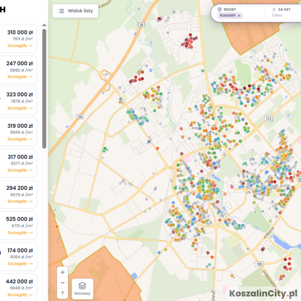Open Szczegóły for the 310 000 zł listing
The height and width of the screenshot is (301, 301).
pos(20,46)
